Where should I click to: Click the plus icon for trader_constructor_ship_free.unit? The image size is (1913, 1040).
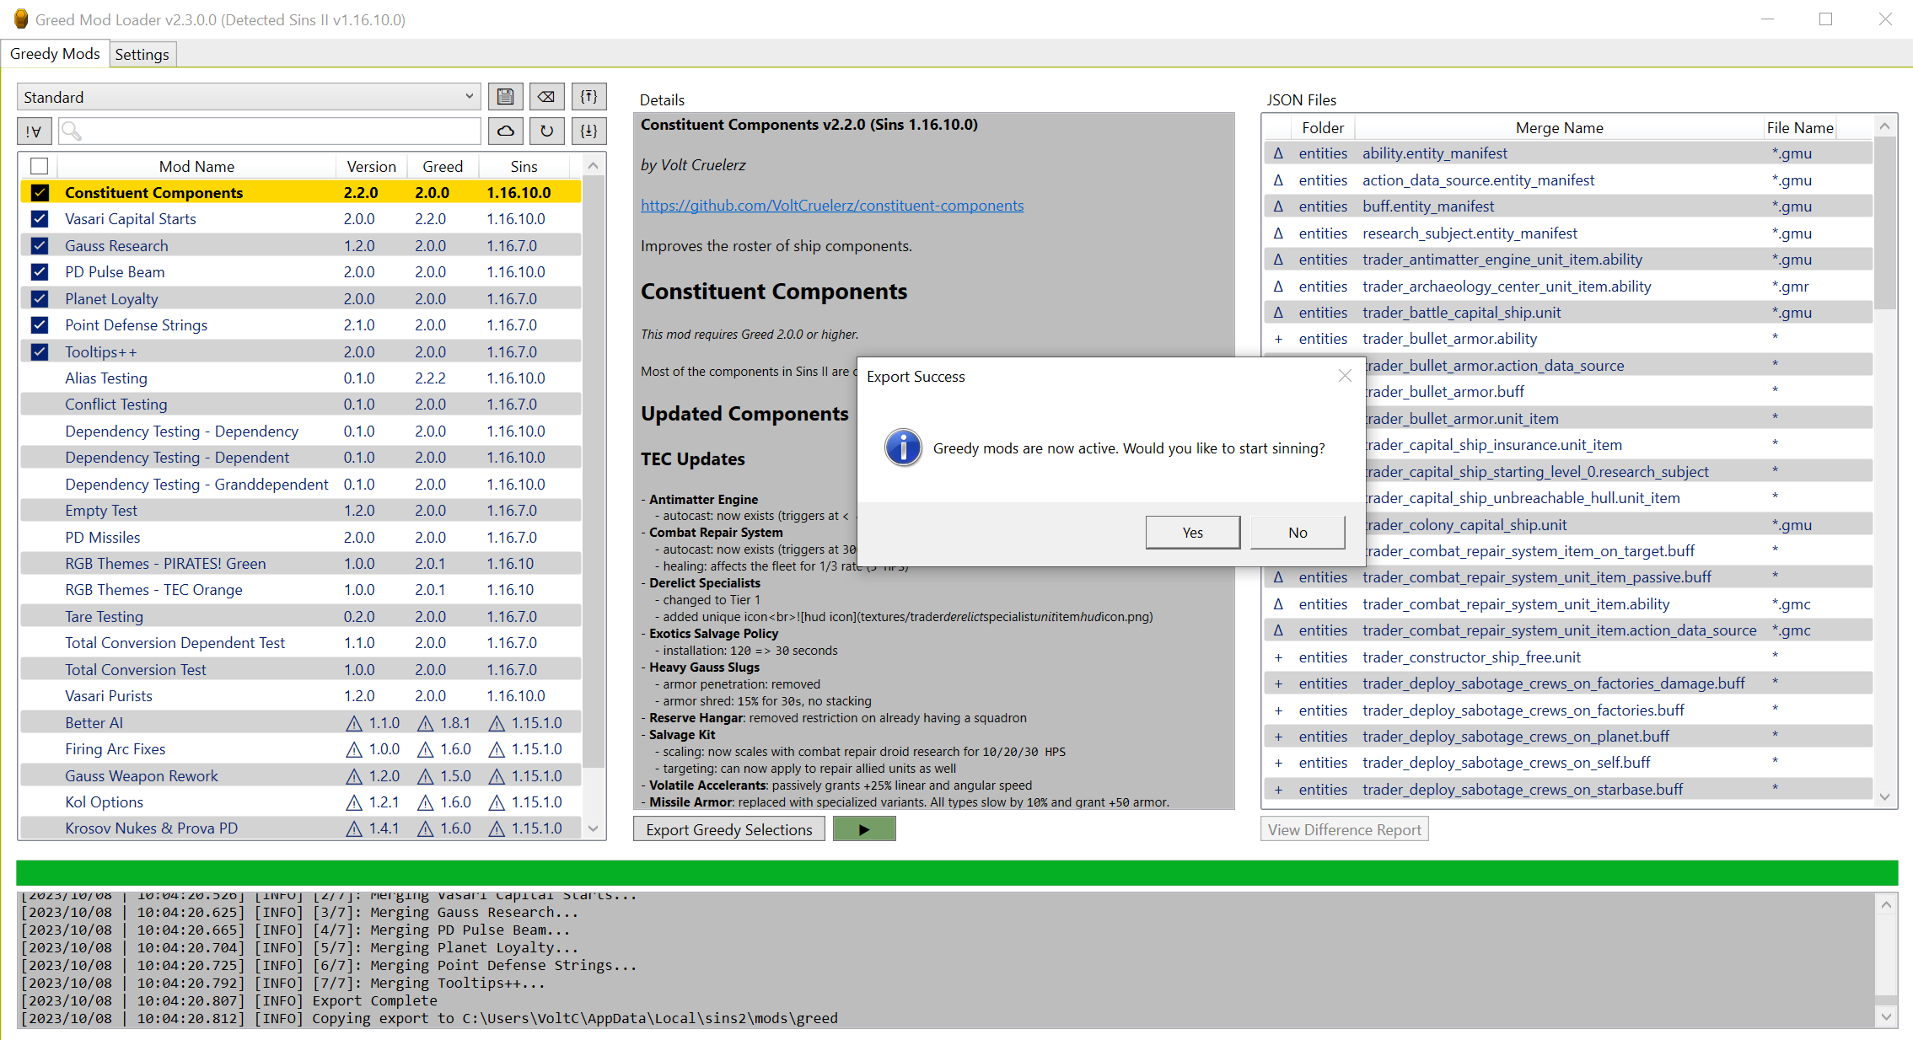1278,657
